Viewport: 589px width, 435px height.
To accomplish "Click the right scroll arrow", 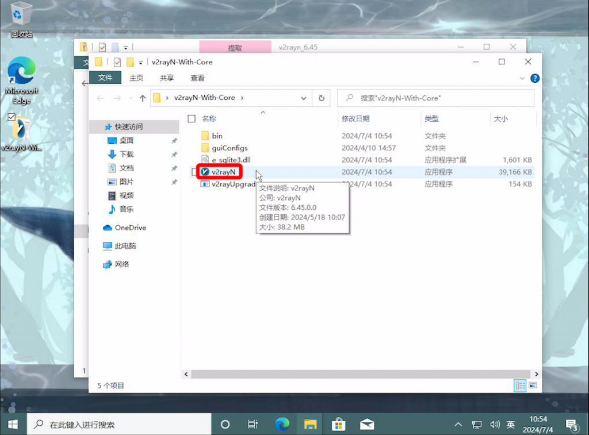I will 537,374.
